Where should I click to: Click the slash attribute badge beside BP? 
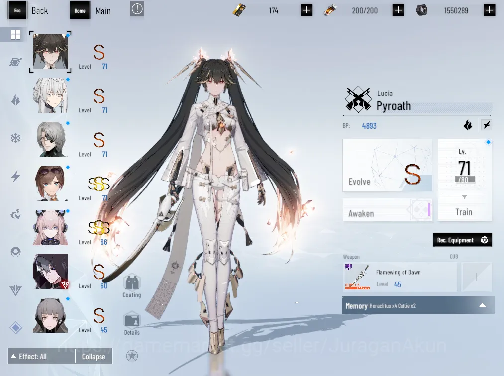pos(486,125)
